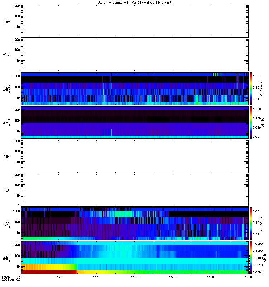The width and height of the screenshot is (269, 287).
Task: Click the thb fbk scm1 color bar
Action: point(251,123)
